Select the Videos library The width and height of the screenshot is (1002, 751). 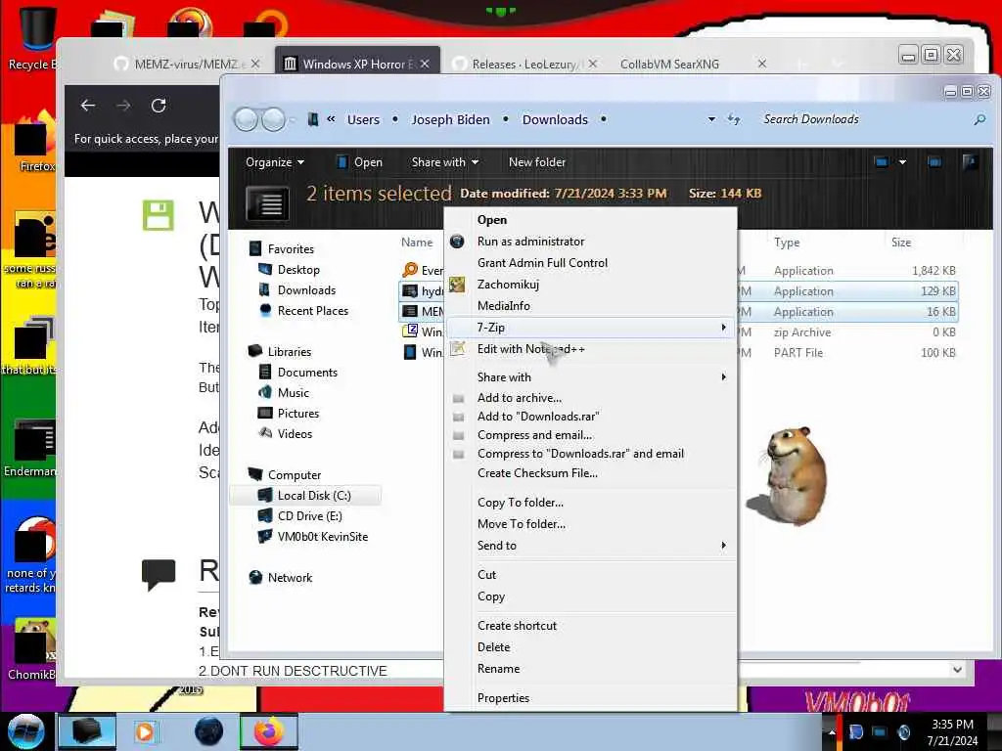[x=295, y=433]
